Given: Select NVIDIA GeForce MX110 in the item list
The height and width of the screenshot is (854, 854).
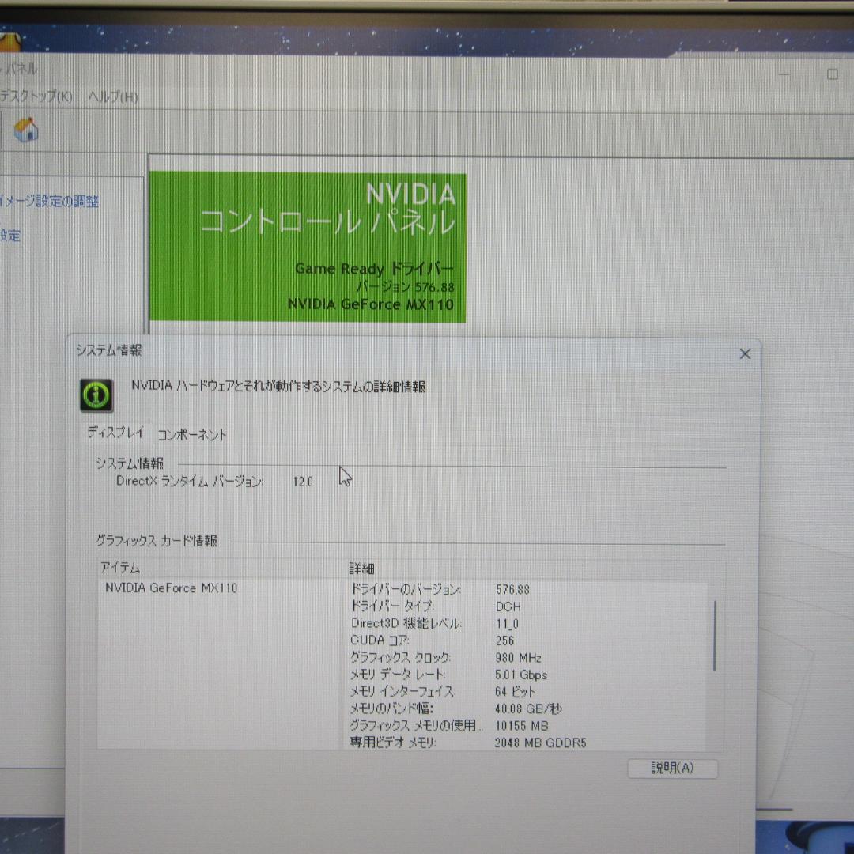Looking at the screenshot, I should click(x=168, y=588).
